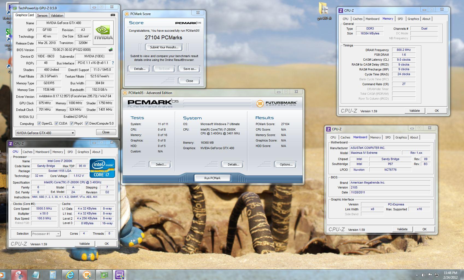The height and width of the screenshot is (280, 464).
Task: Click the Intel Core i7 logo in CPU-Z
Action: [x=102, y=168]
